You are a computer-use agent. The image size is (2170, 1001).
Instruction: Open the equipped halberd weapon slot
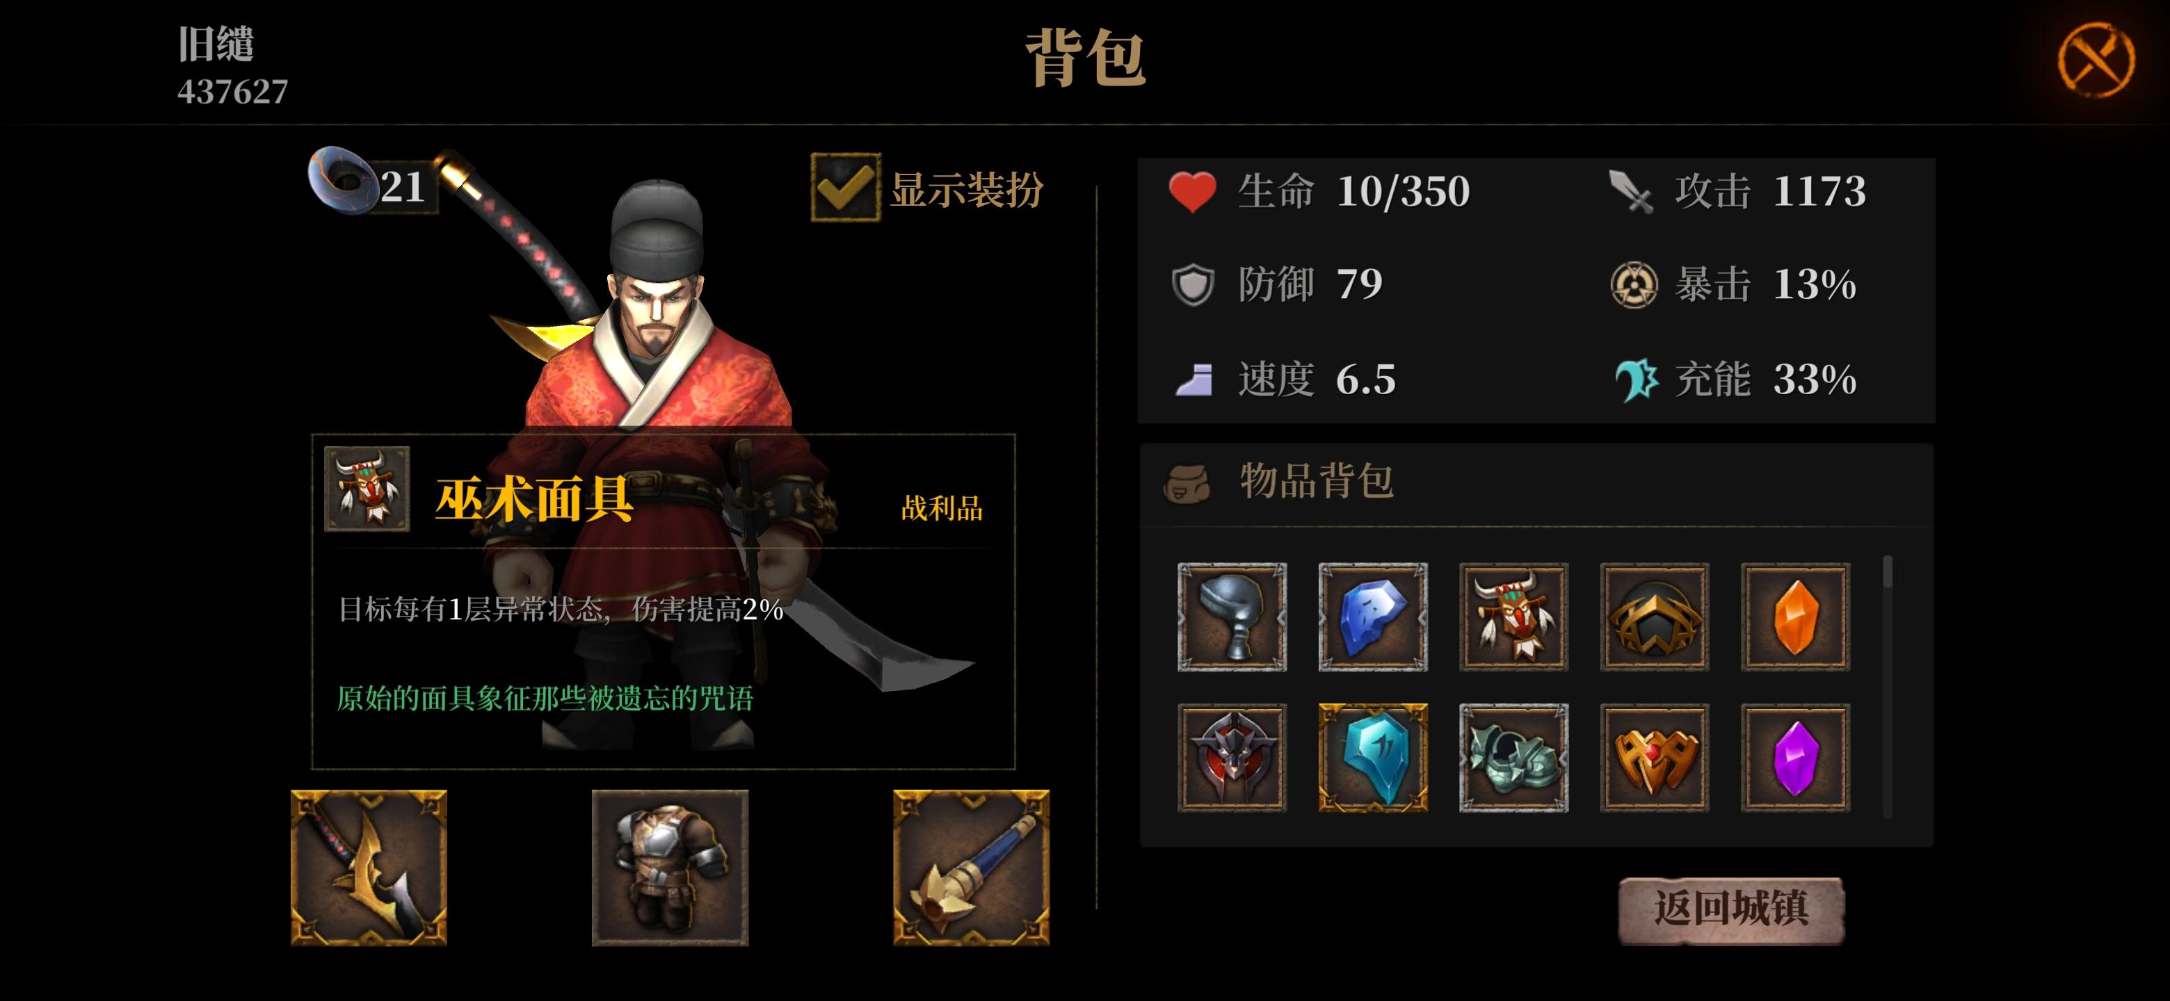coord(369,867)
